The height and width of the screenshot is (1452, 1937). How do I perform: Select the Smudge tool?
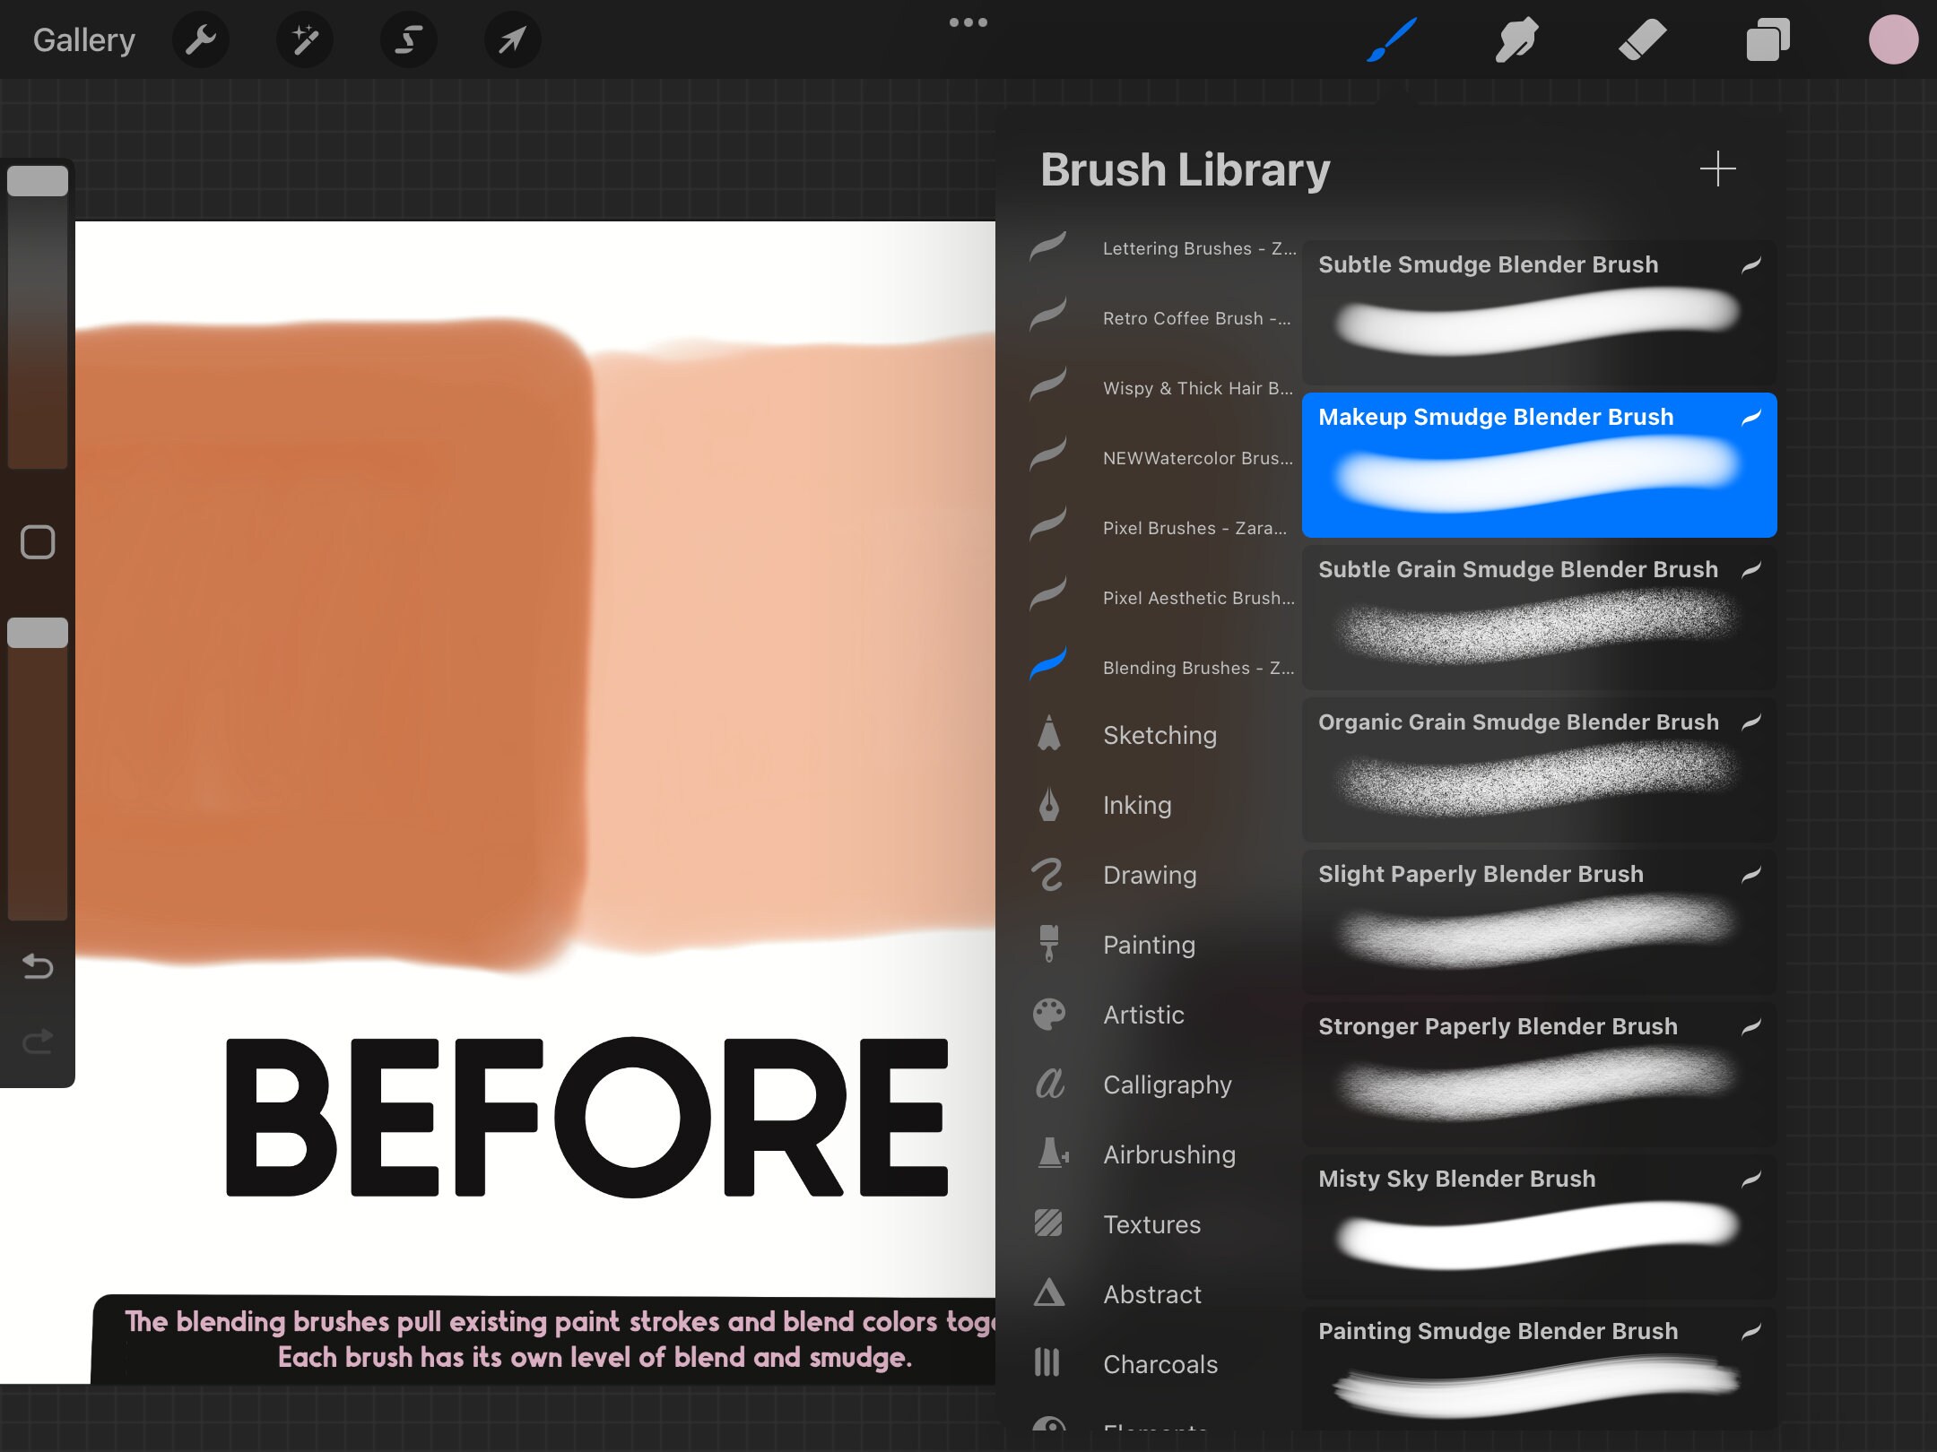click(x=1516, y=39)
